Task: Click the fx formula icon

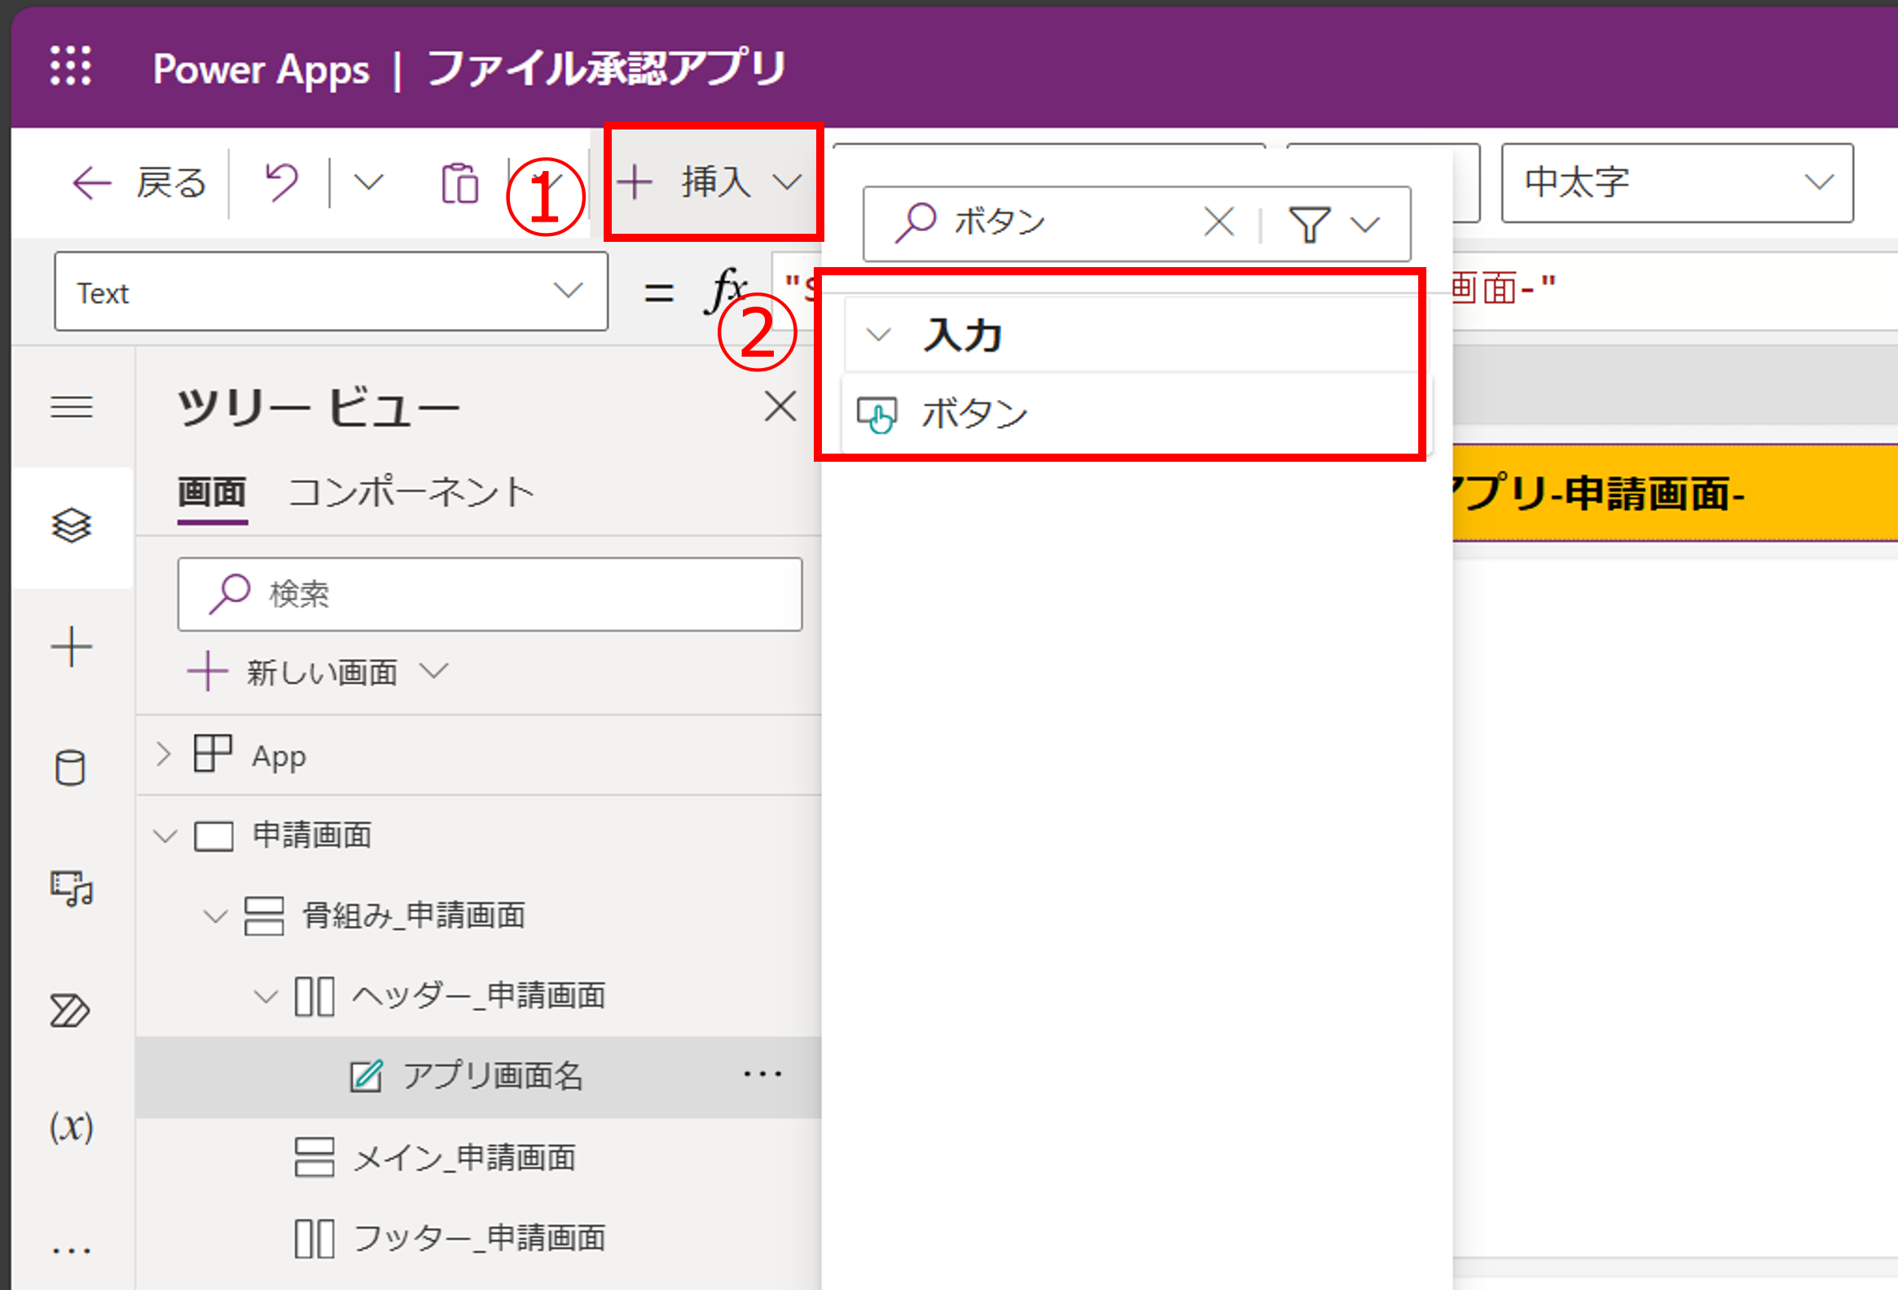Action: point(725,290)
